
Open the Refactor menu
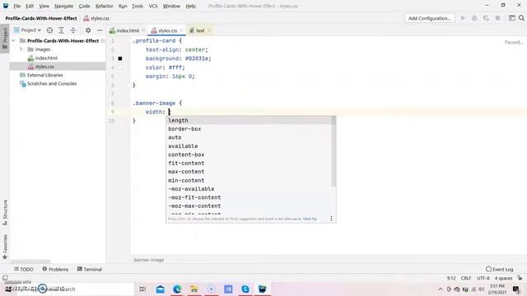click(105, 6)
